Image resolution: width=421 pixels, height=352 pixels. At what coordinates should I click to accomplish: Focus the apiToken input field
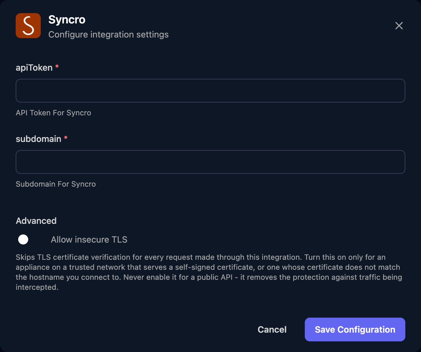tap(210, 91)
